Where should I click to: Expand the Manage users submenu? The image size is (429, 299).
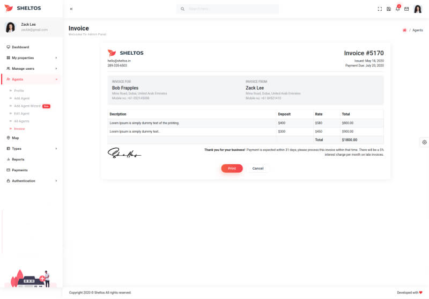(x=31, y=69)
